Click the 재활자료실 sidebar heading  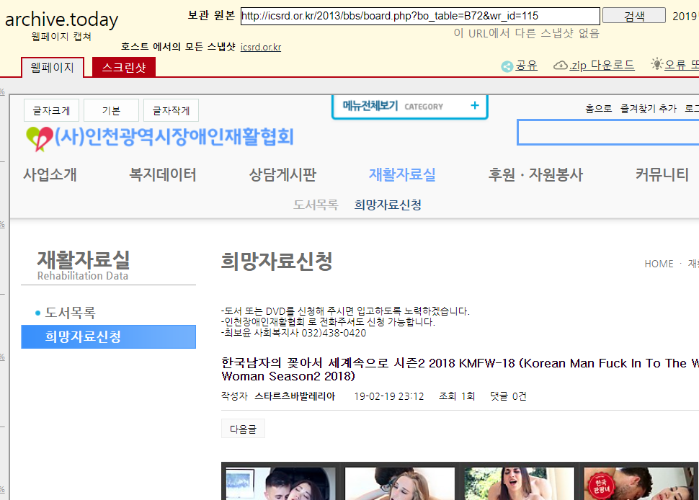(84, 259)
